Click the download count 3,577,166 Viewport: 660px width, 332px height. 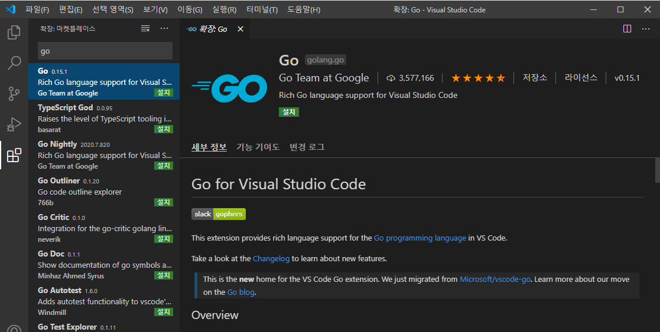pyautogui.click(x=411, y=78)
